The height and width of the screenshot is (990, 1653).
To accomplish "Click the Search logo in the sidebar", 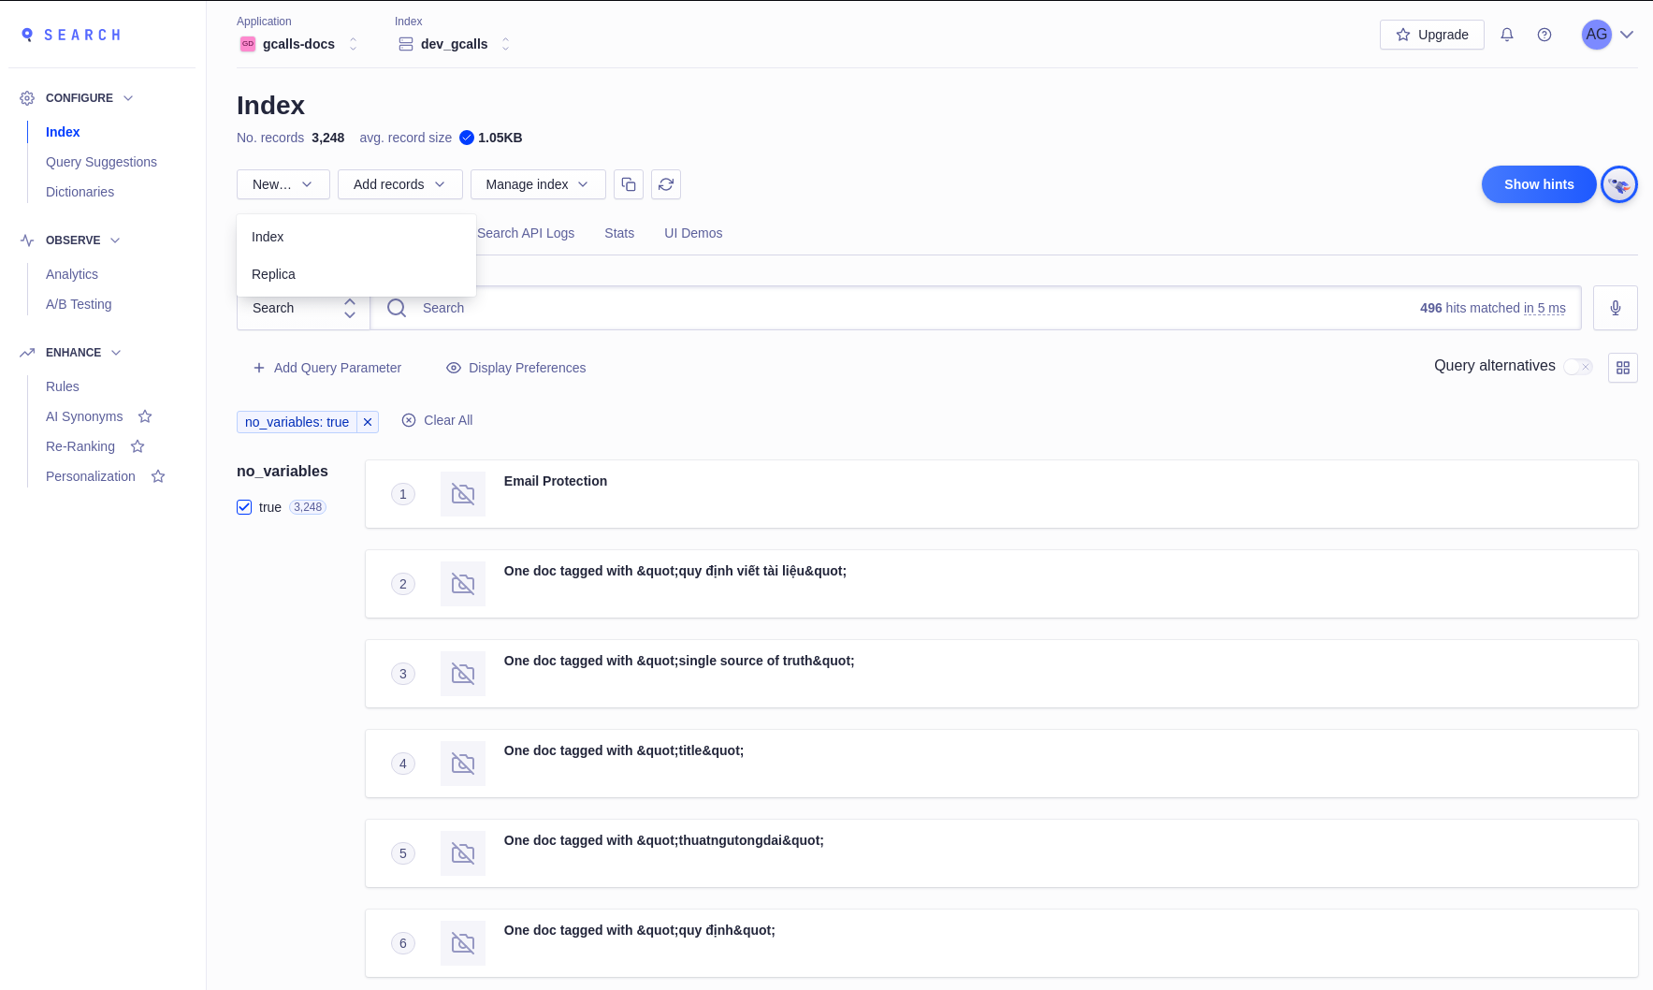I will click(70, 35).
